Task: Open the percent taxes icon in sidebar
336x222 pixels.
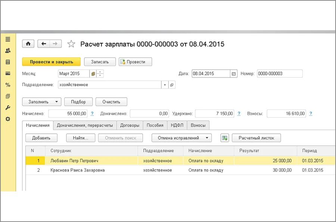Action: tap(8, 85)
